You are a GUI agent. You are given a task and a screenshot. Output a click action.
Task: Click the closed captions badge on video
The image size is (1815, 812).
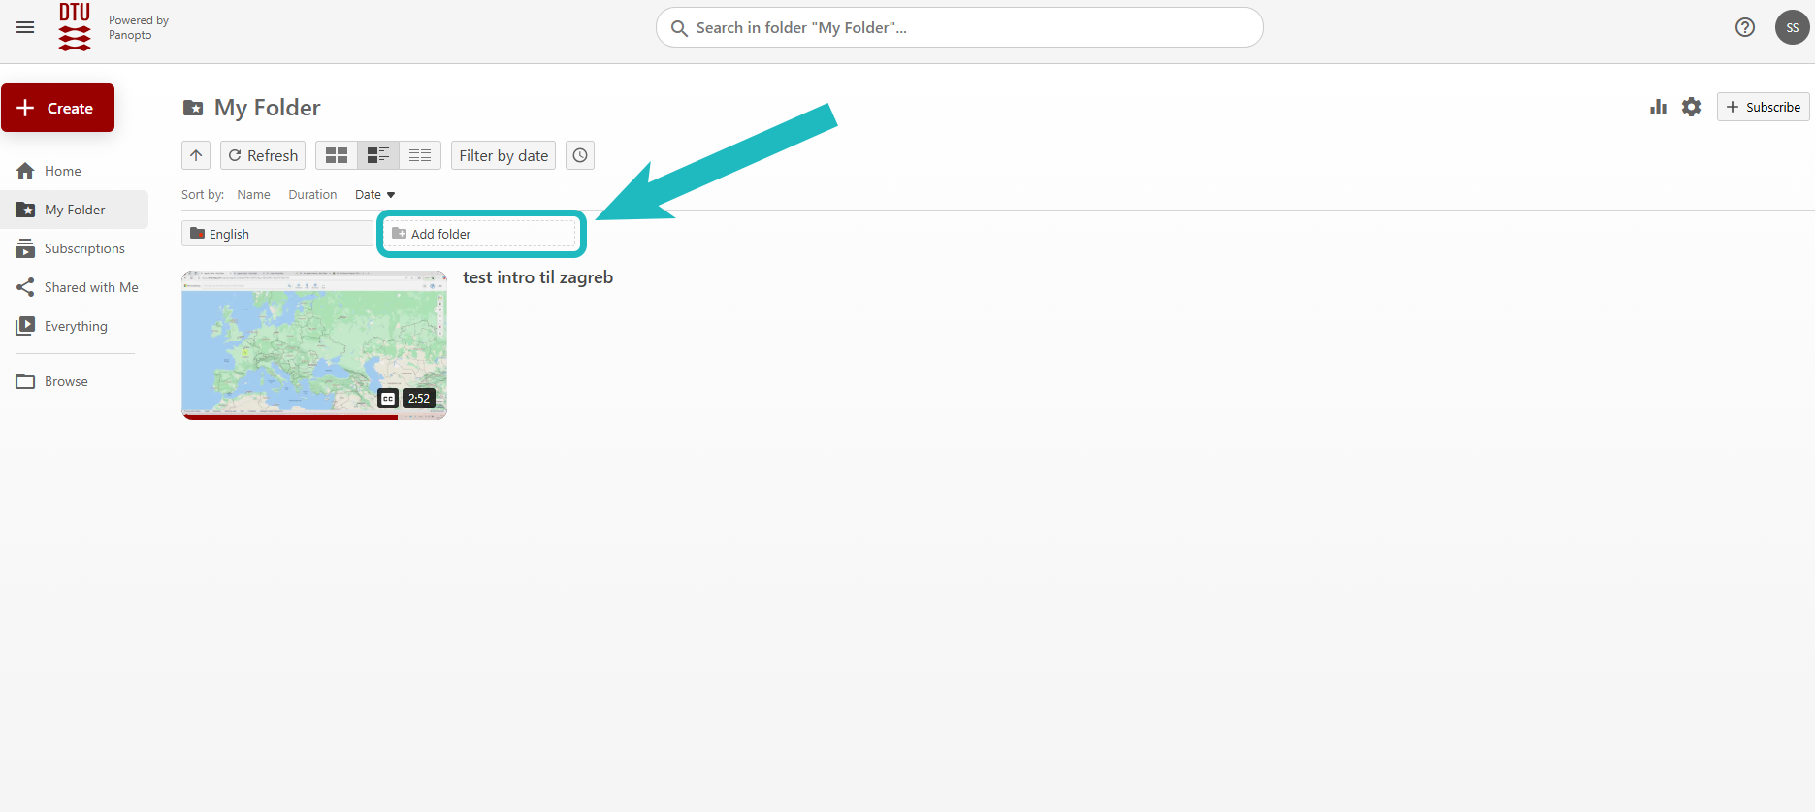[388, 398]
